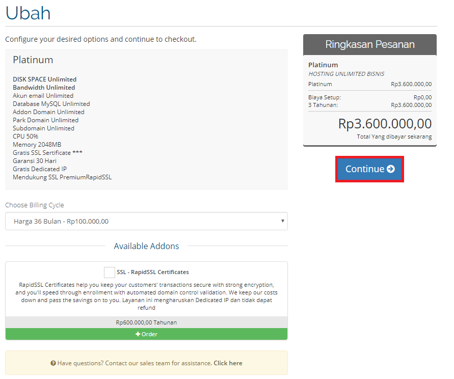This screenshot has height=379, width=454.
Task: Select the "SSL - RapidSSL Certificates" label
Action: [152, 272]
